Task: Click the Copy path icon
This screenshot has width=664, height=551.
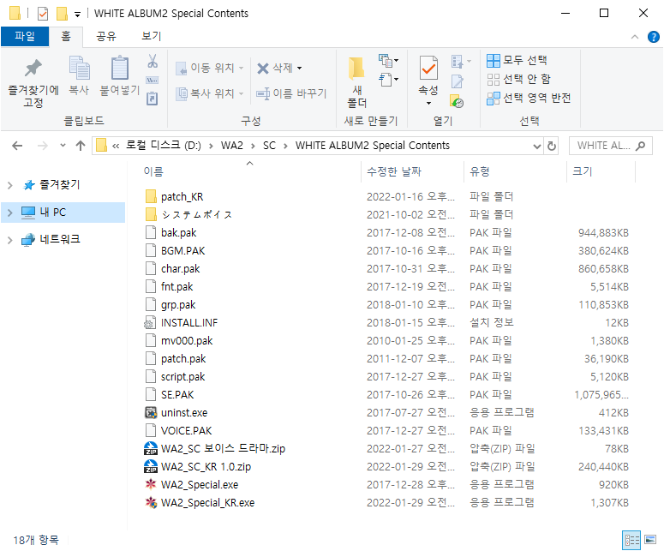Action: tap(153, 80)
